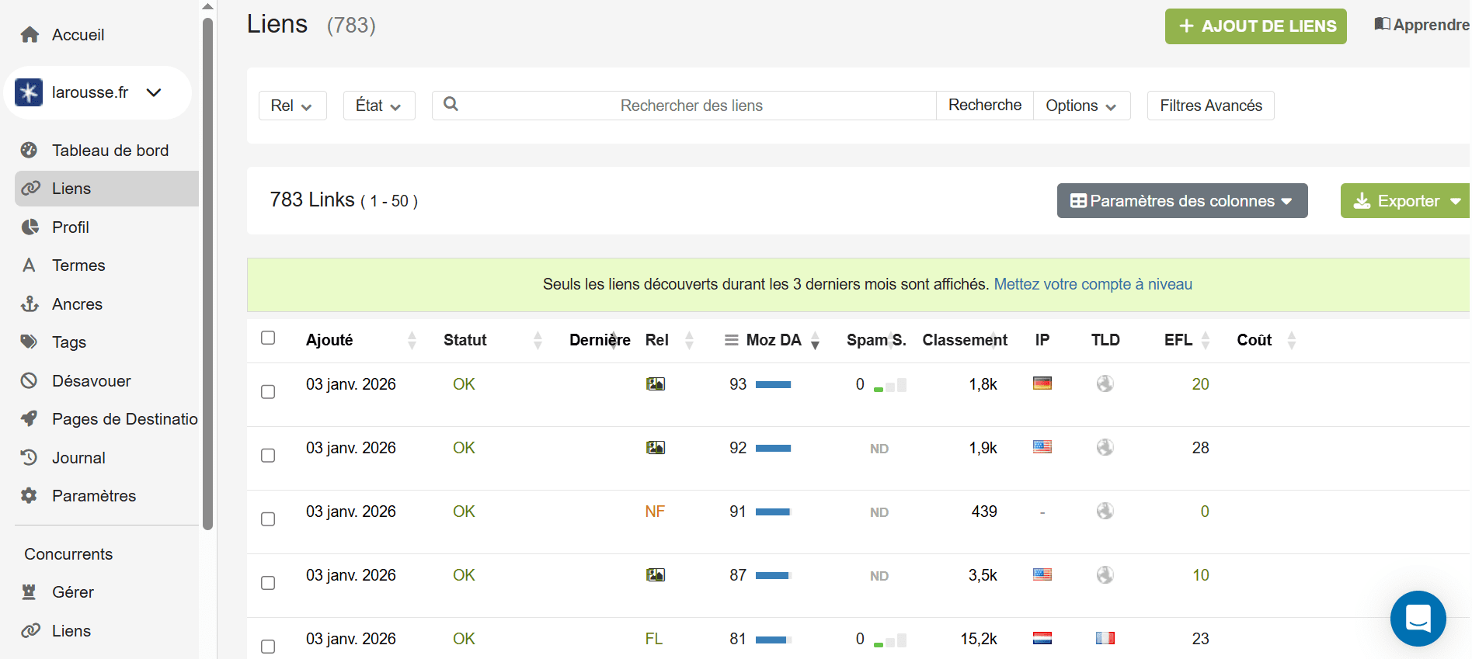Viewport: 1472px width, 659px height.
Task: Open the État filter dropdown
Action: pos(379,106)
